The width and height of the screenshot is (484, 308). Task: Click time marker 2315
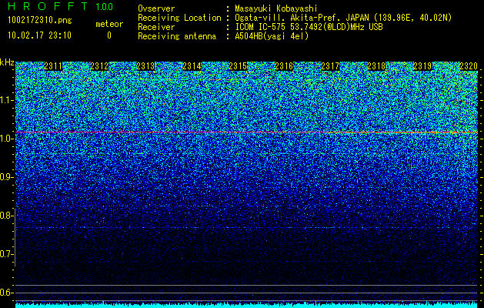[238, 66]
